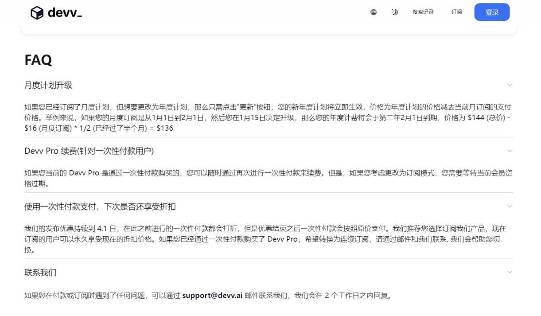This screenshot has height=316, width=541.
Task: Collapse 使用一次性付款支付 question chevron
Action: point(510,207)
